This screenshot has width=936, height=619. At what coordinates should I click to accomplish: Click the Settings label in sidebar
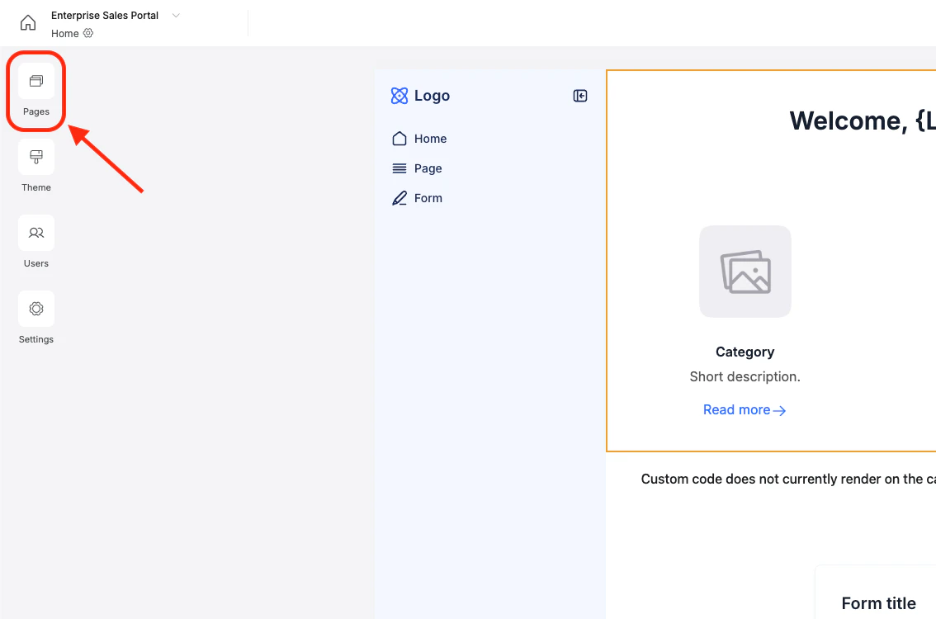[x=36, y=339]
